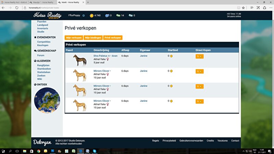Viewport: 274px width, 154px height.
Task: Open the FflurPoppy user dropdown arrow
Action: pos(83,15)
